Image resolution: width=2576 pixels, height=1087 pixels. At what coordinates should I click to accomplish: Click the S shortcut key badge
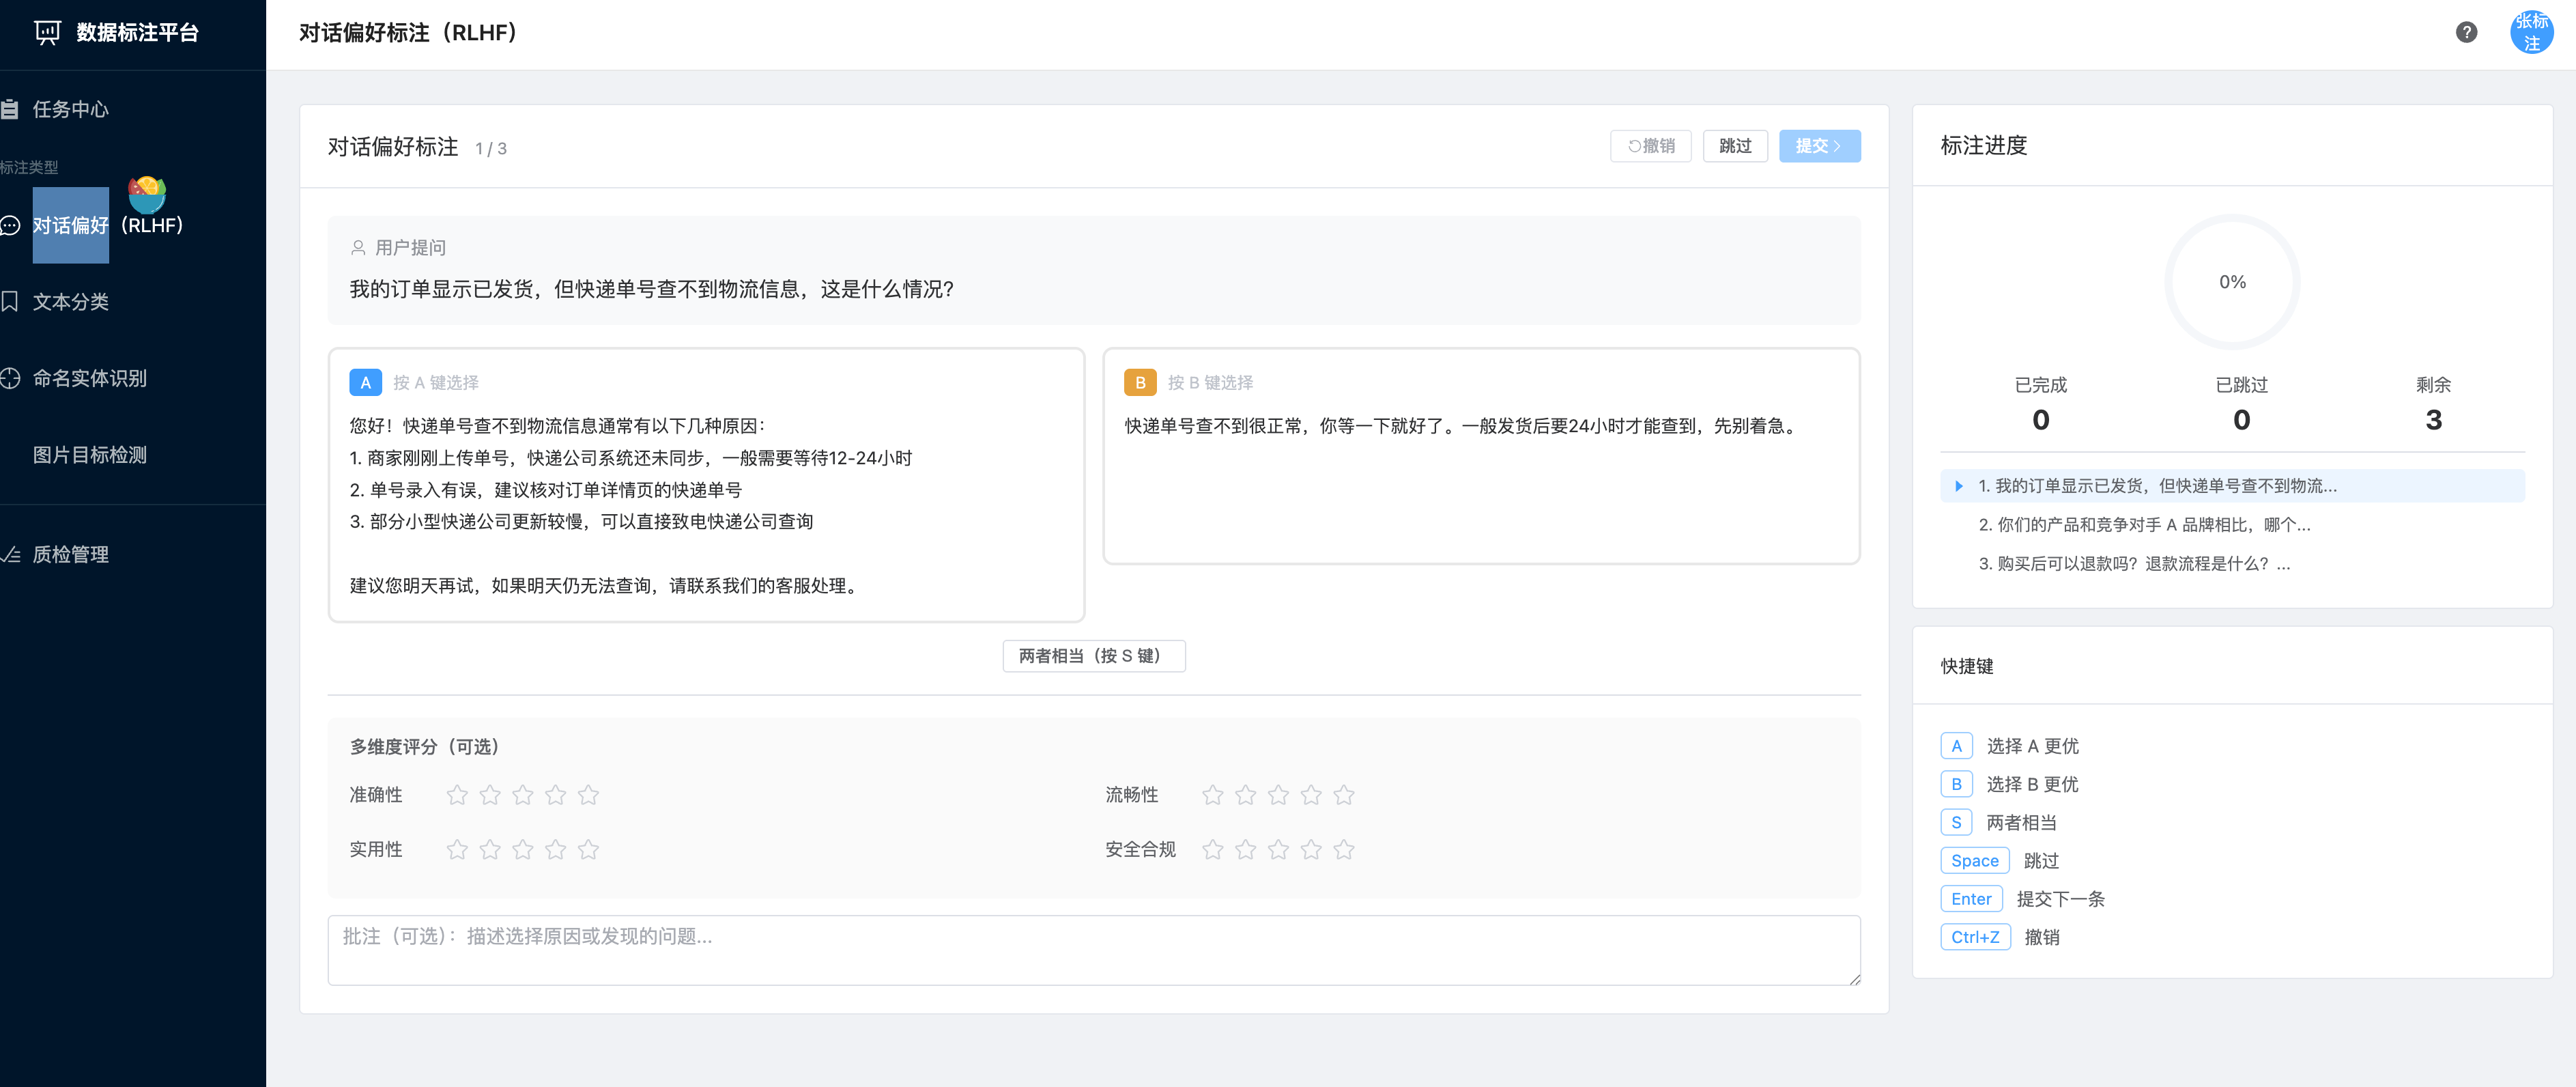tap(1956, 822)
